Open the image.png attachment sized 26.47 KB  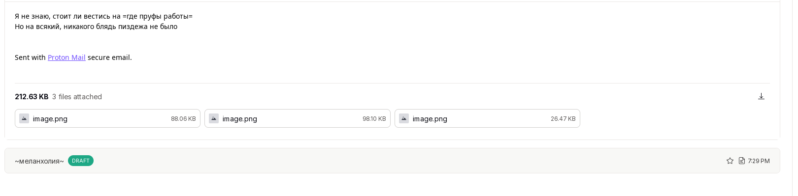[487, 118]
